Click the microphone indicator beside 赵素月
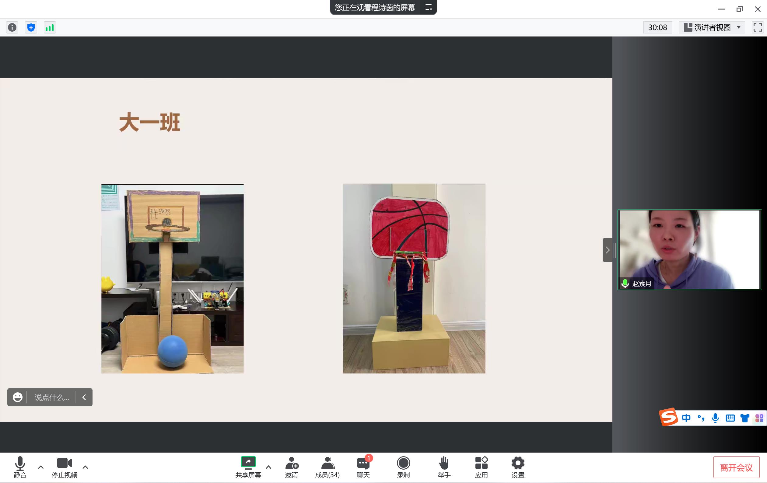767x483 pixels. pos(625,283)
